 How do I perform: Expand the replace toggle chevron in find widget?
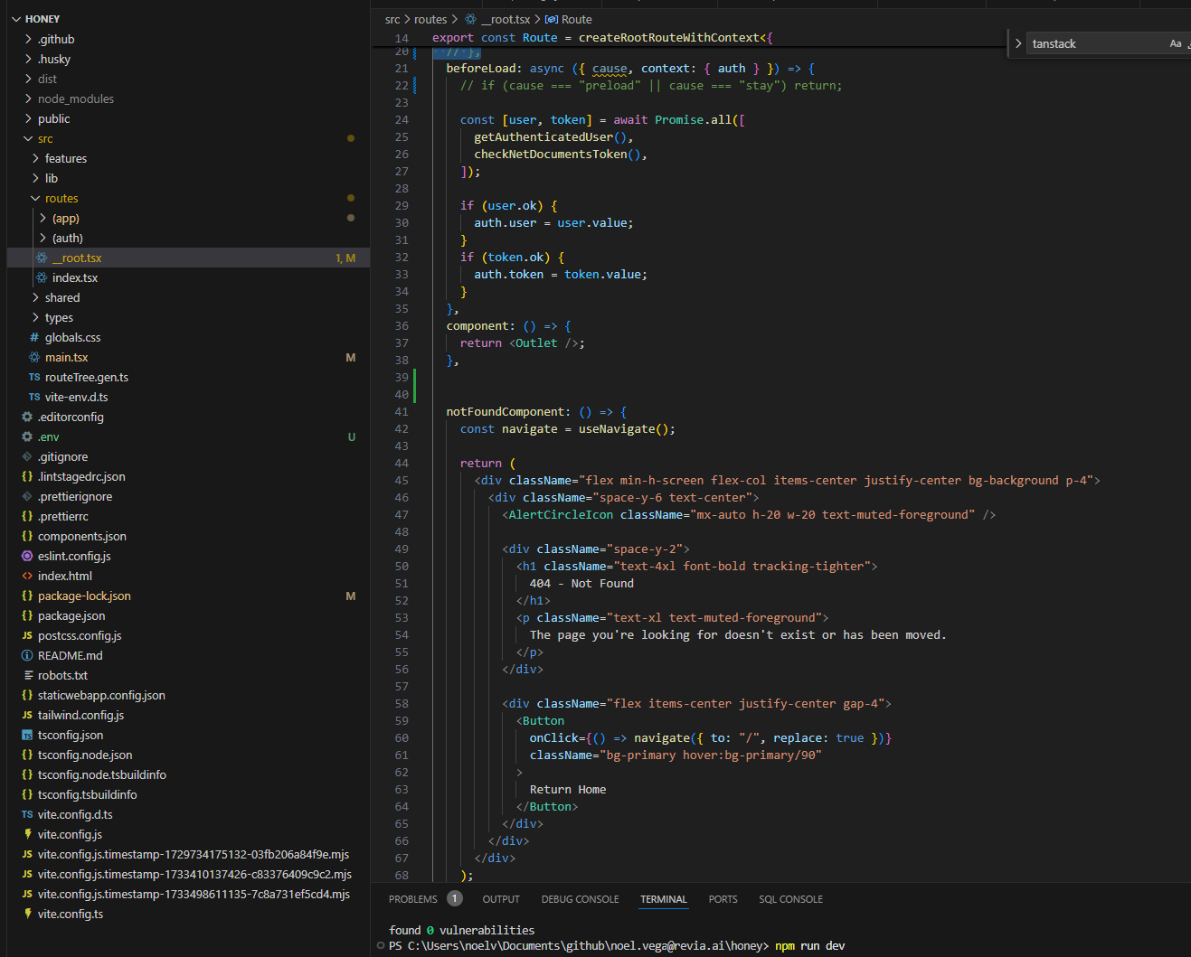pyautogui.click(x=1018, y=43)
